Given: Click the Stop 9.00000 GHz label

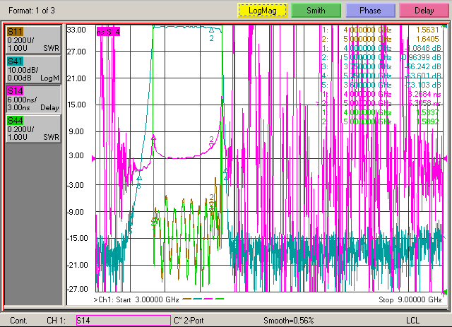Looking at the screenshot, I should click(410, 300).
